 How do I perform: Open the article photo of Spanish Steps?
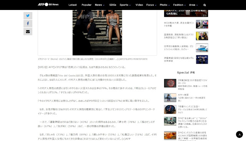click(x=97, y=33)
